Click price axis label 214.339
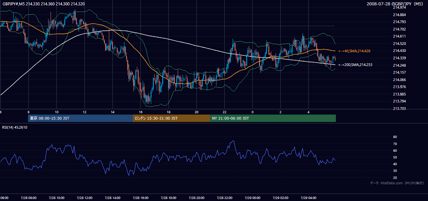Screen dimensions: 428x201 (399, 58)
